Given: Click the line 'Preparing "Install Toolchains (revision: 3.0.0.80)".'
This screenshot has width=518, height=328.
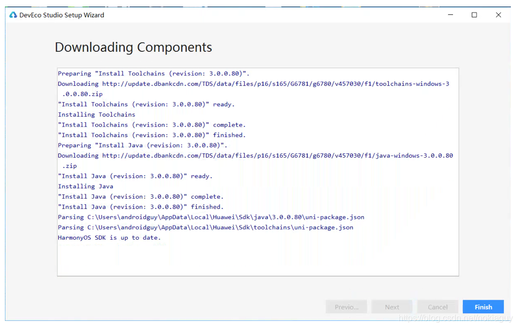Looking at the screenshot, I should point(153,73).
